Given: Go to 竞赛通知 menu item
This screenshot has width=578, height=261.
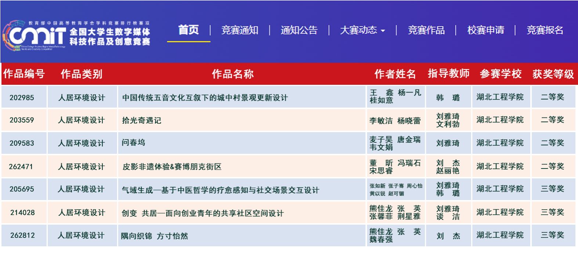Looking at the screenshot, I should pos(240,30).
